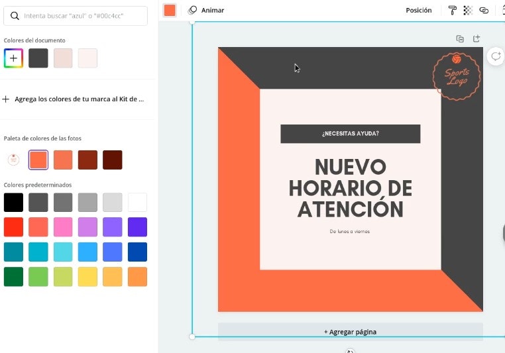Open the Posición menu
This screenshot has height=353, width=505.
418,11
